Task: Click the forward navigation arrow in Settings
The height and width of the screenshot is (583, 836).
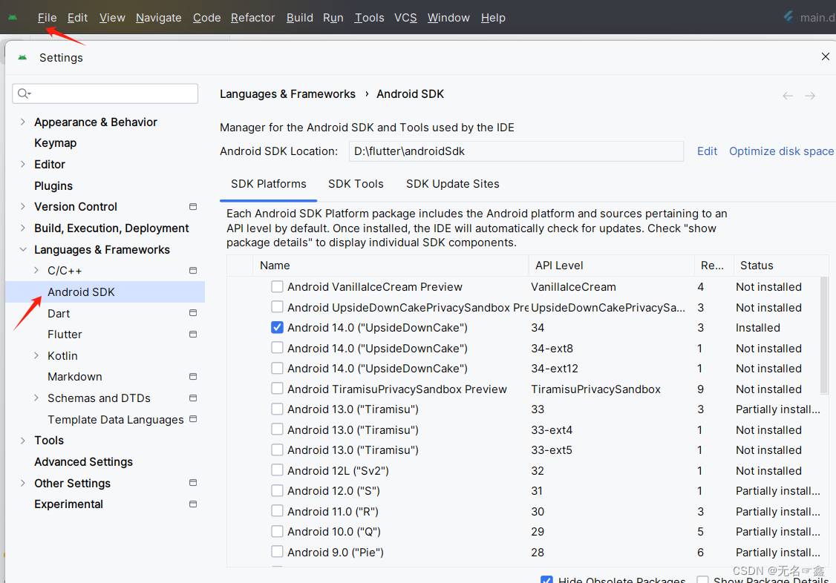Action: click(810, 96)
